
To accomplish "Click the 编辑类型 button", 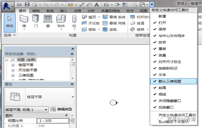I will (61, 109).
